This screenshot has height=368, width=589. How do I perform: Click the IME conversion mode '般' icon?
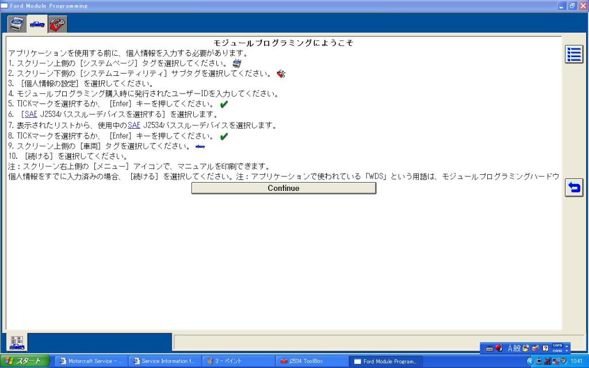click(x=517, y=348)
